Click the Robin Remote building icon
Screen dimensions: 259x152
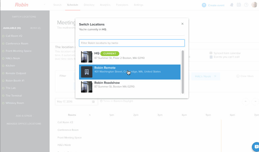click(x=87, y=72)
